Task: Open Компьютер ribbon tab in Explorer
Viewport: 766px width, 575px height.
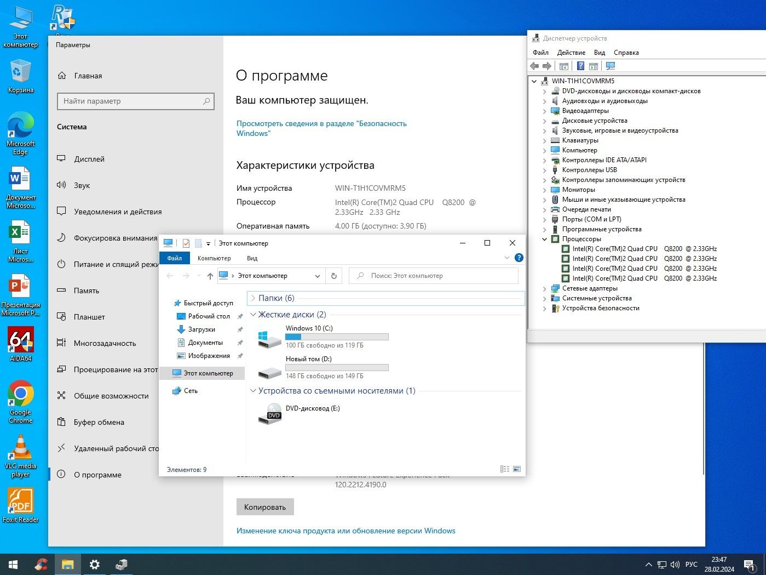Action: click(214, 258)
